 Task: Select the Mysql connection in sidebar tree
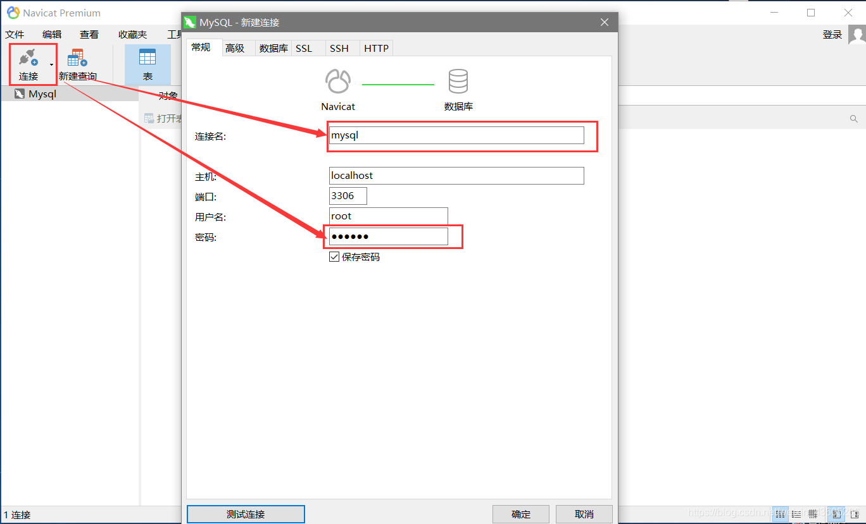[x=42, y=94]
